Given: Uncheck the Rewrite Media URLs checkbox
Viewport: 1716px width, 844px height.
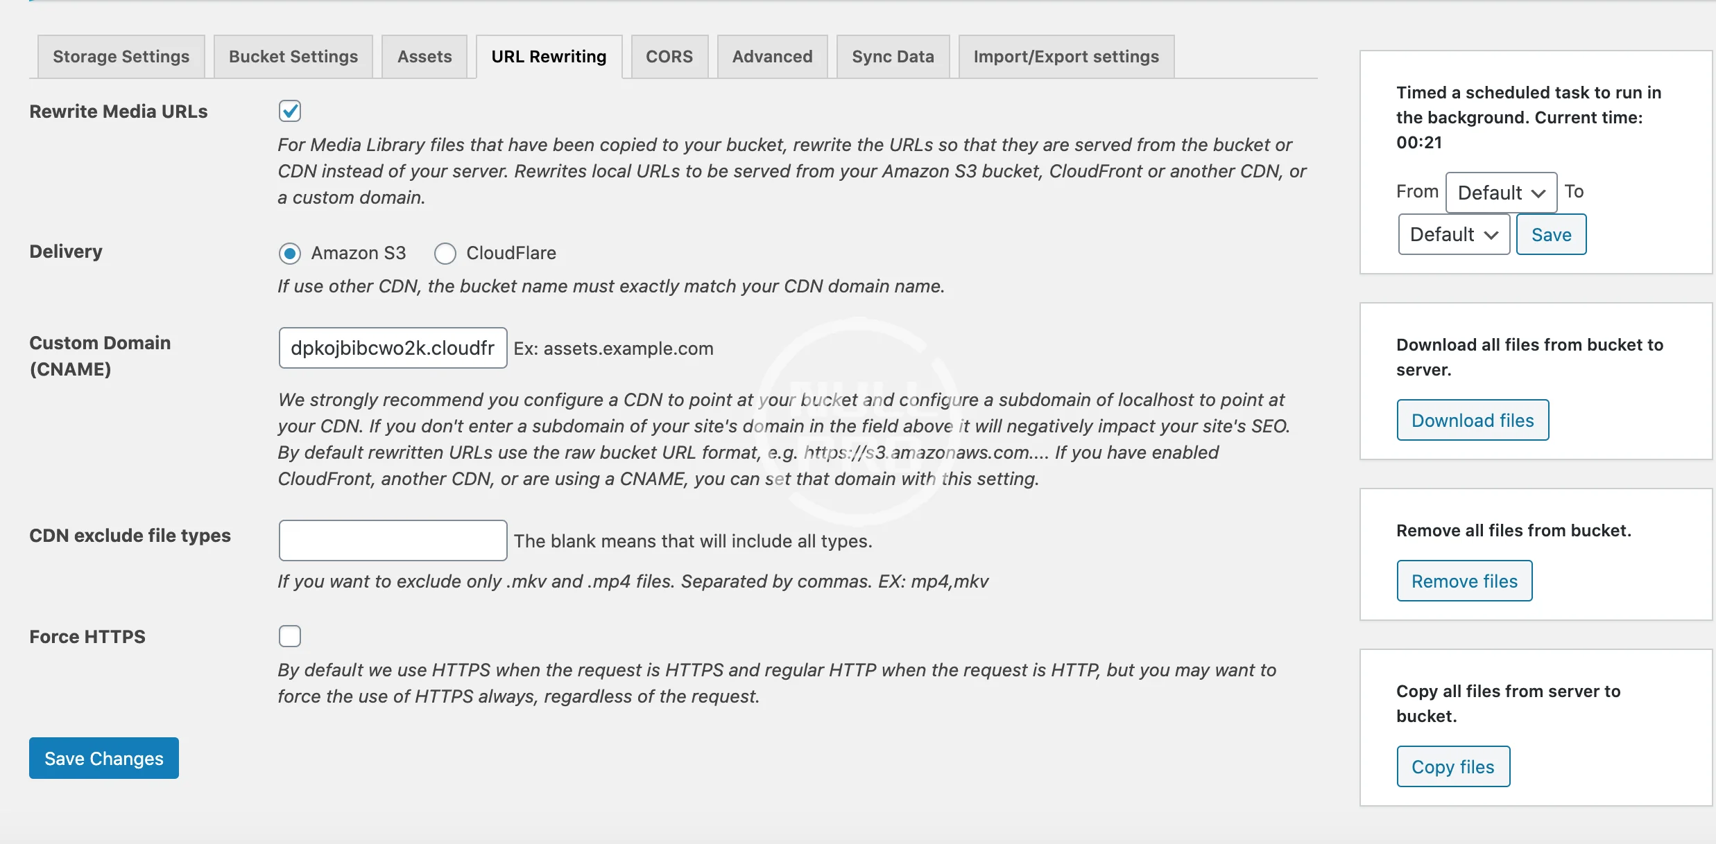Looking at the screenshot, I should (x=290, y=111).
